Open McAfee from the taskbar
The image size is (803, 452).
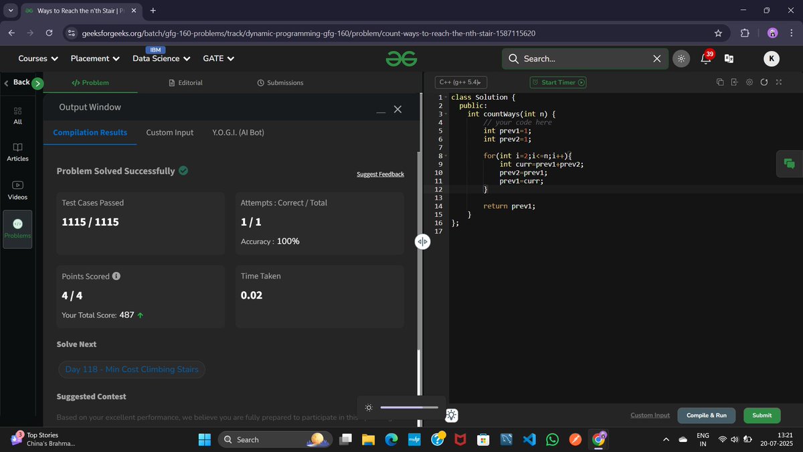pos(460,439)
